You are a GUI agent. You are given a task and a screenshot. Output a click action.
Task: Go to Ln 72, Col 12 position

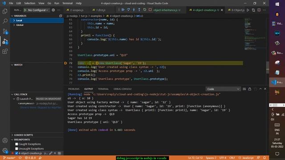point(195,158)
